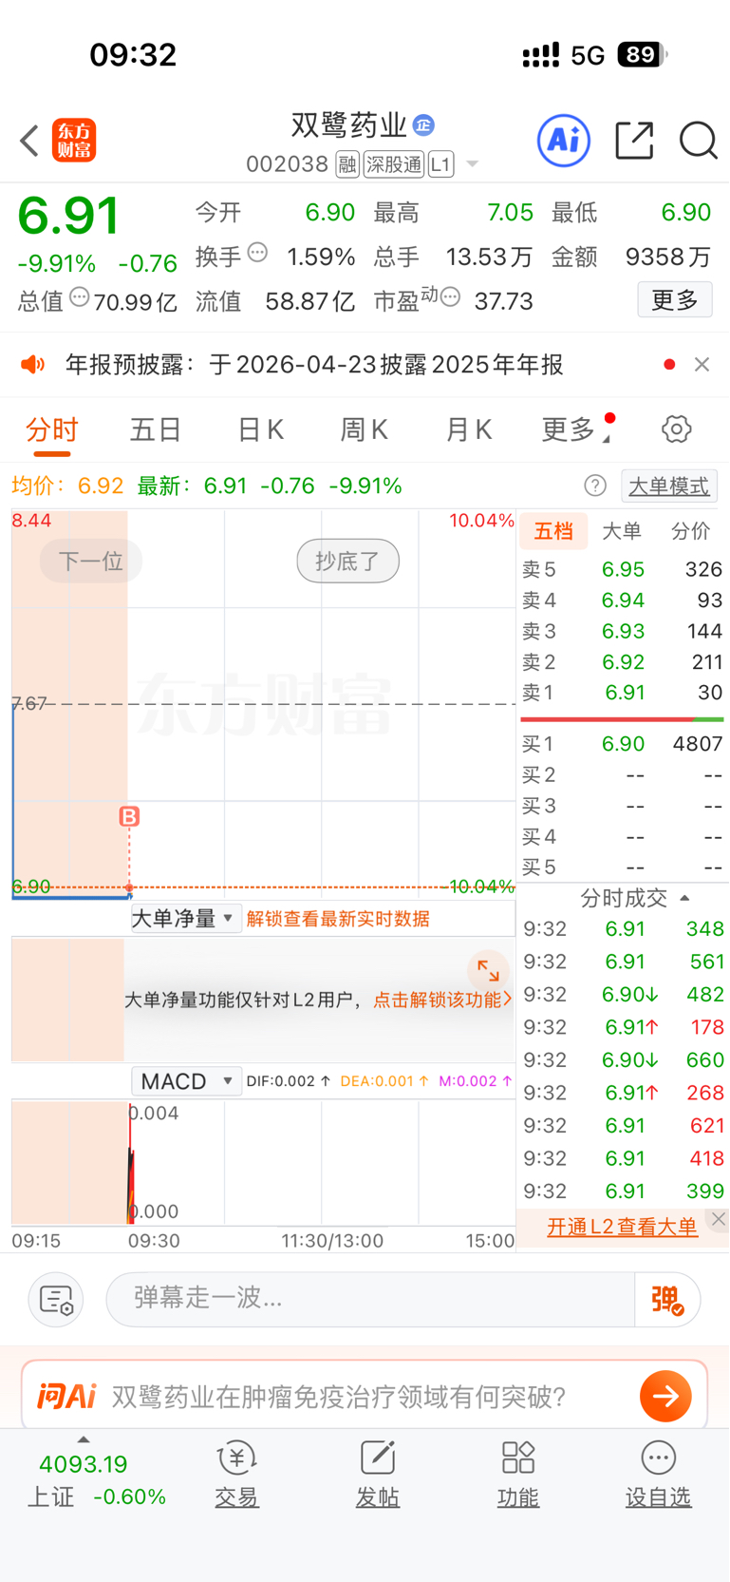Tap the 年报预披露 announcement text
This screenshot has height=1582, width=730.
(x=314, y=365)
